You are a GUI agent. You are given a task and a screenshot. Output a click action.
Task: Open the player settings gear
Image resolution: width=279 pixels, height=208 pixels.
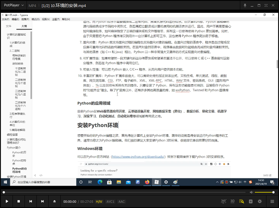(x=260, y=201)
